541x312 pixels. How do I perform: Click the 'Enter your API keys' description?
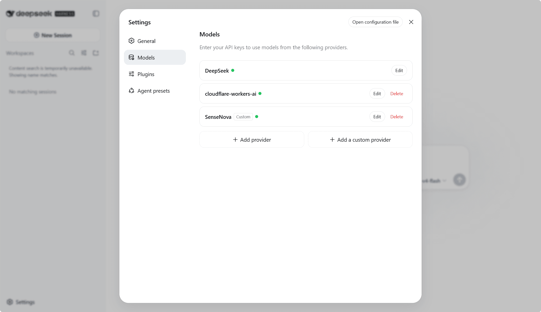pyautogui.click(x=274, y=47)
